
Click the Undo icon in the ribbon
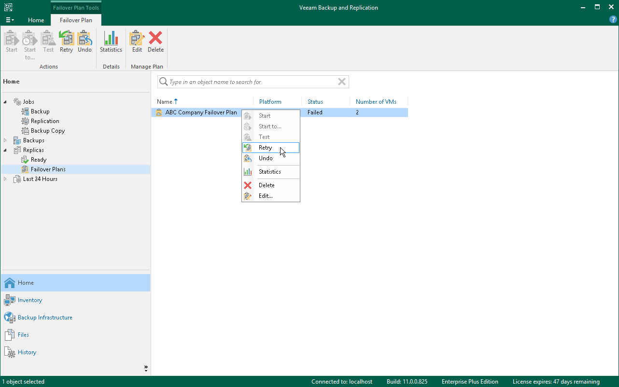pyautogui.click(x=84, y=38)
